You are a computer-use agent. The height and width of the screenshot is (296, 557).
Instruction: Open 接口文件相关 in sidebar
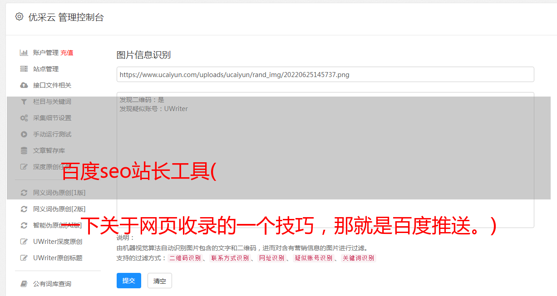[x=52, y=85]
